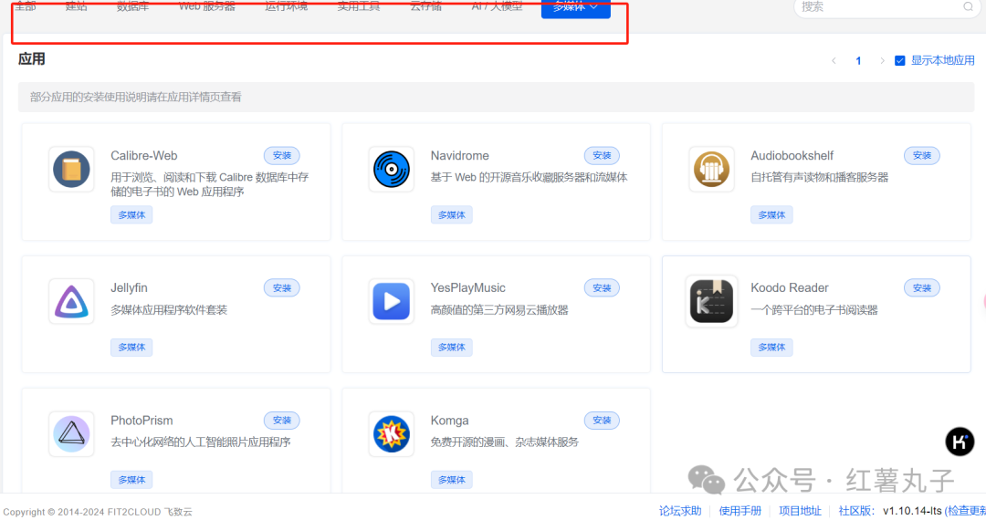Click description 去中心化网络的人工智能照片应用程序
Image resolution: width=986 pixels, height=520 pixels.
point(201,442)
